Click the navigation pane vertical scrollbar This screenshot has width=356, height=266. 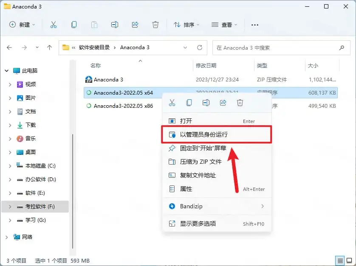coord(72,191)
